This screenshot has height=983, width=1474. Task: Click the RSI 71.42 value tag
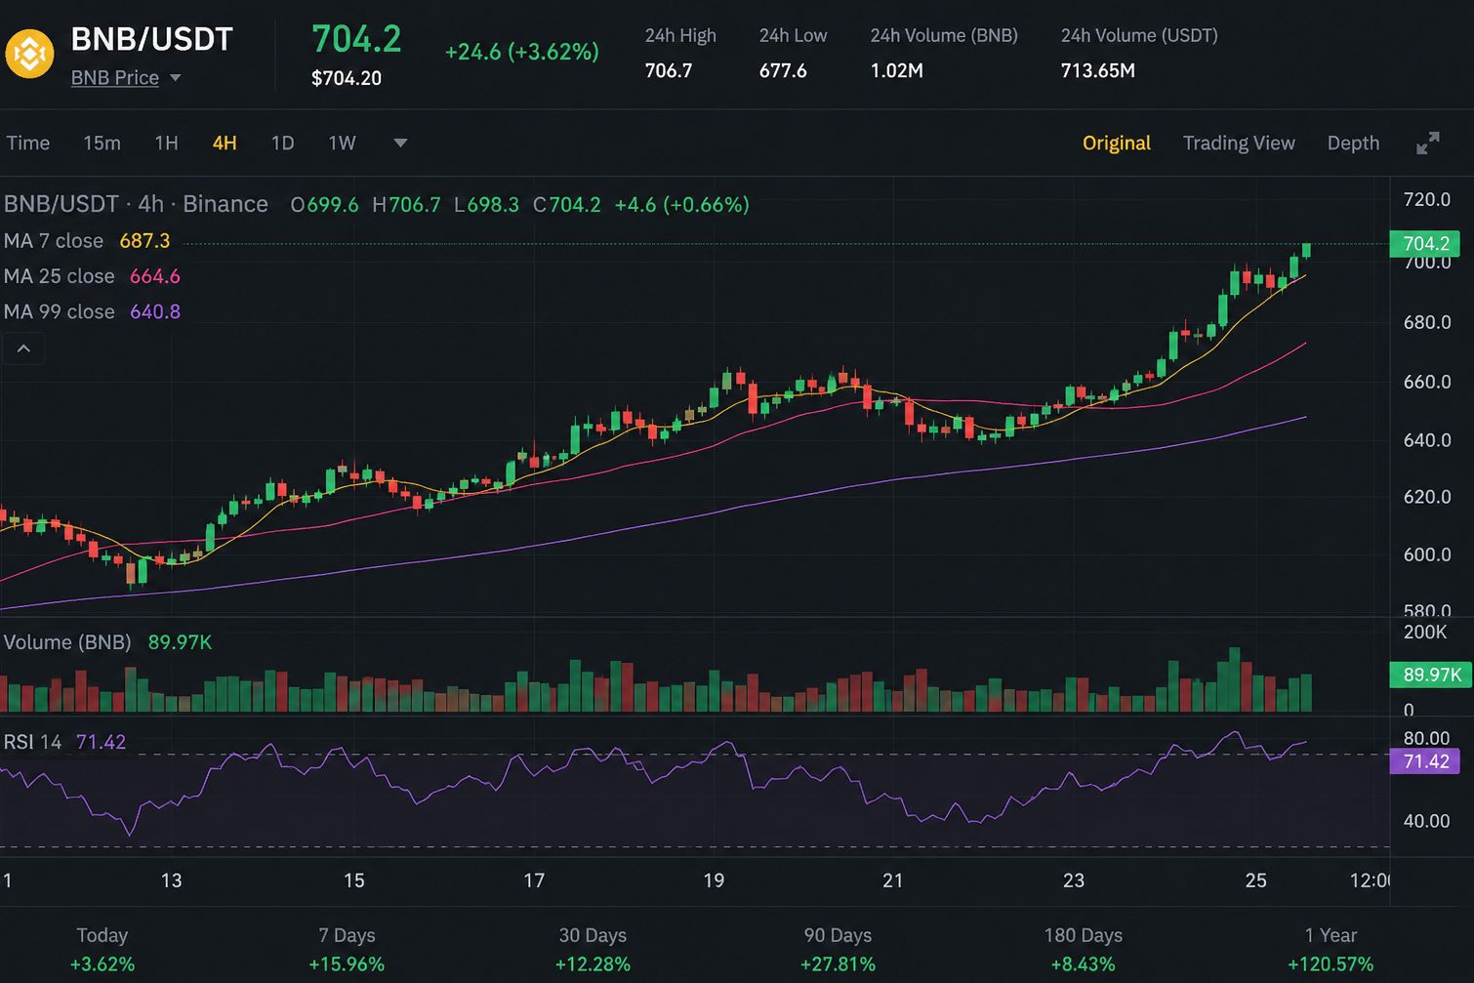pos(1425,761)
